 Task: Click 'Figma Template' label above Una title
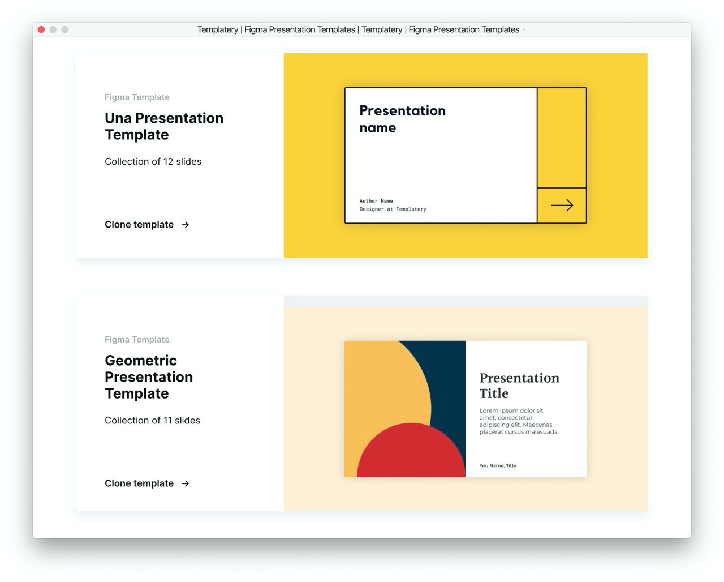[137, 97]
